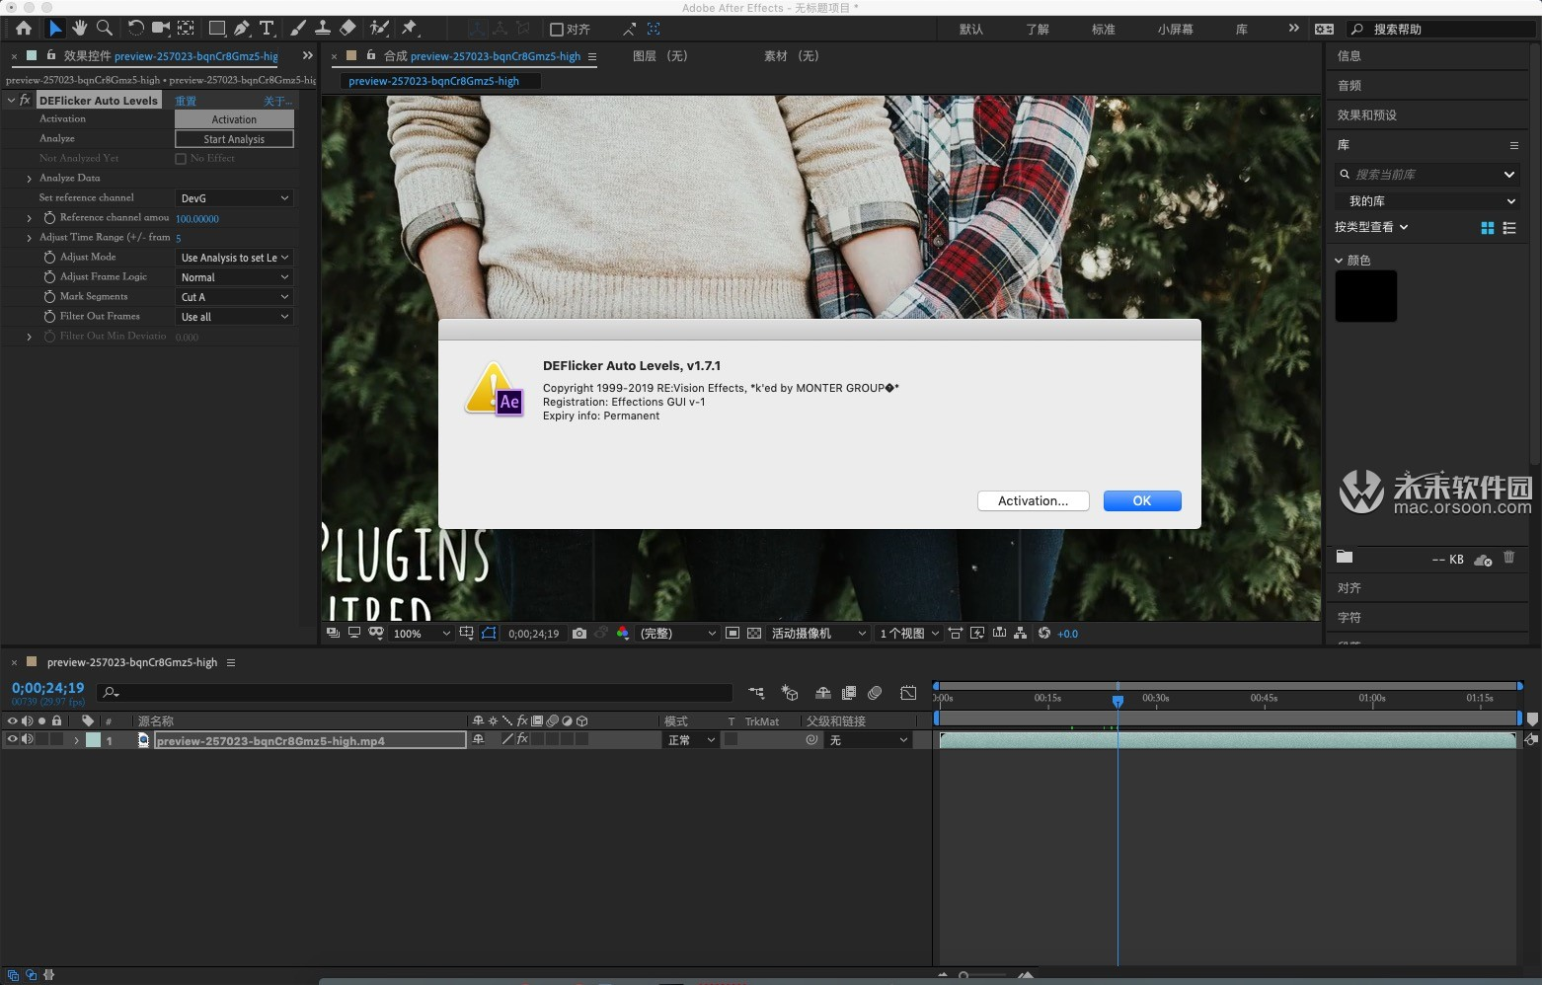Image resolution: width=1542 pixels, height=985 pixels.
Task: Select the Brush tool
Action: point(298,29)
